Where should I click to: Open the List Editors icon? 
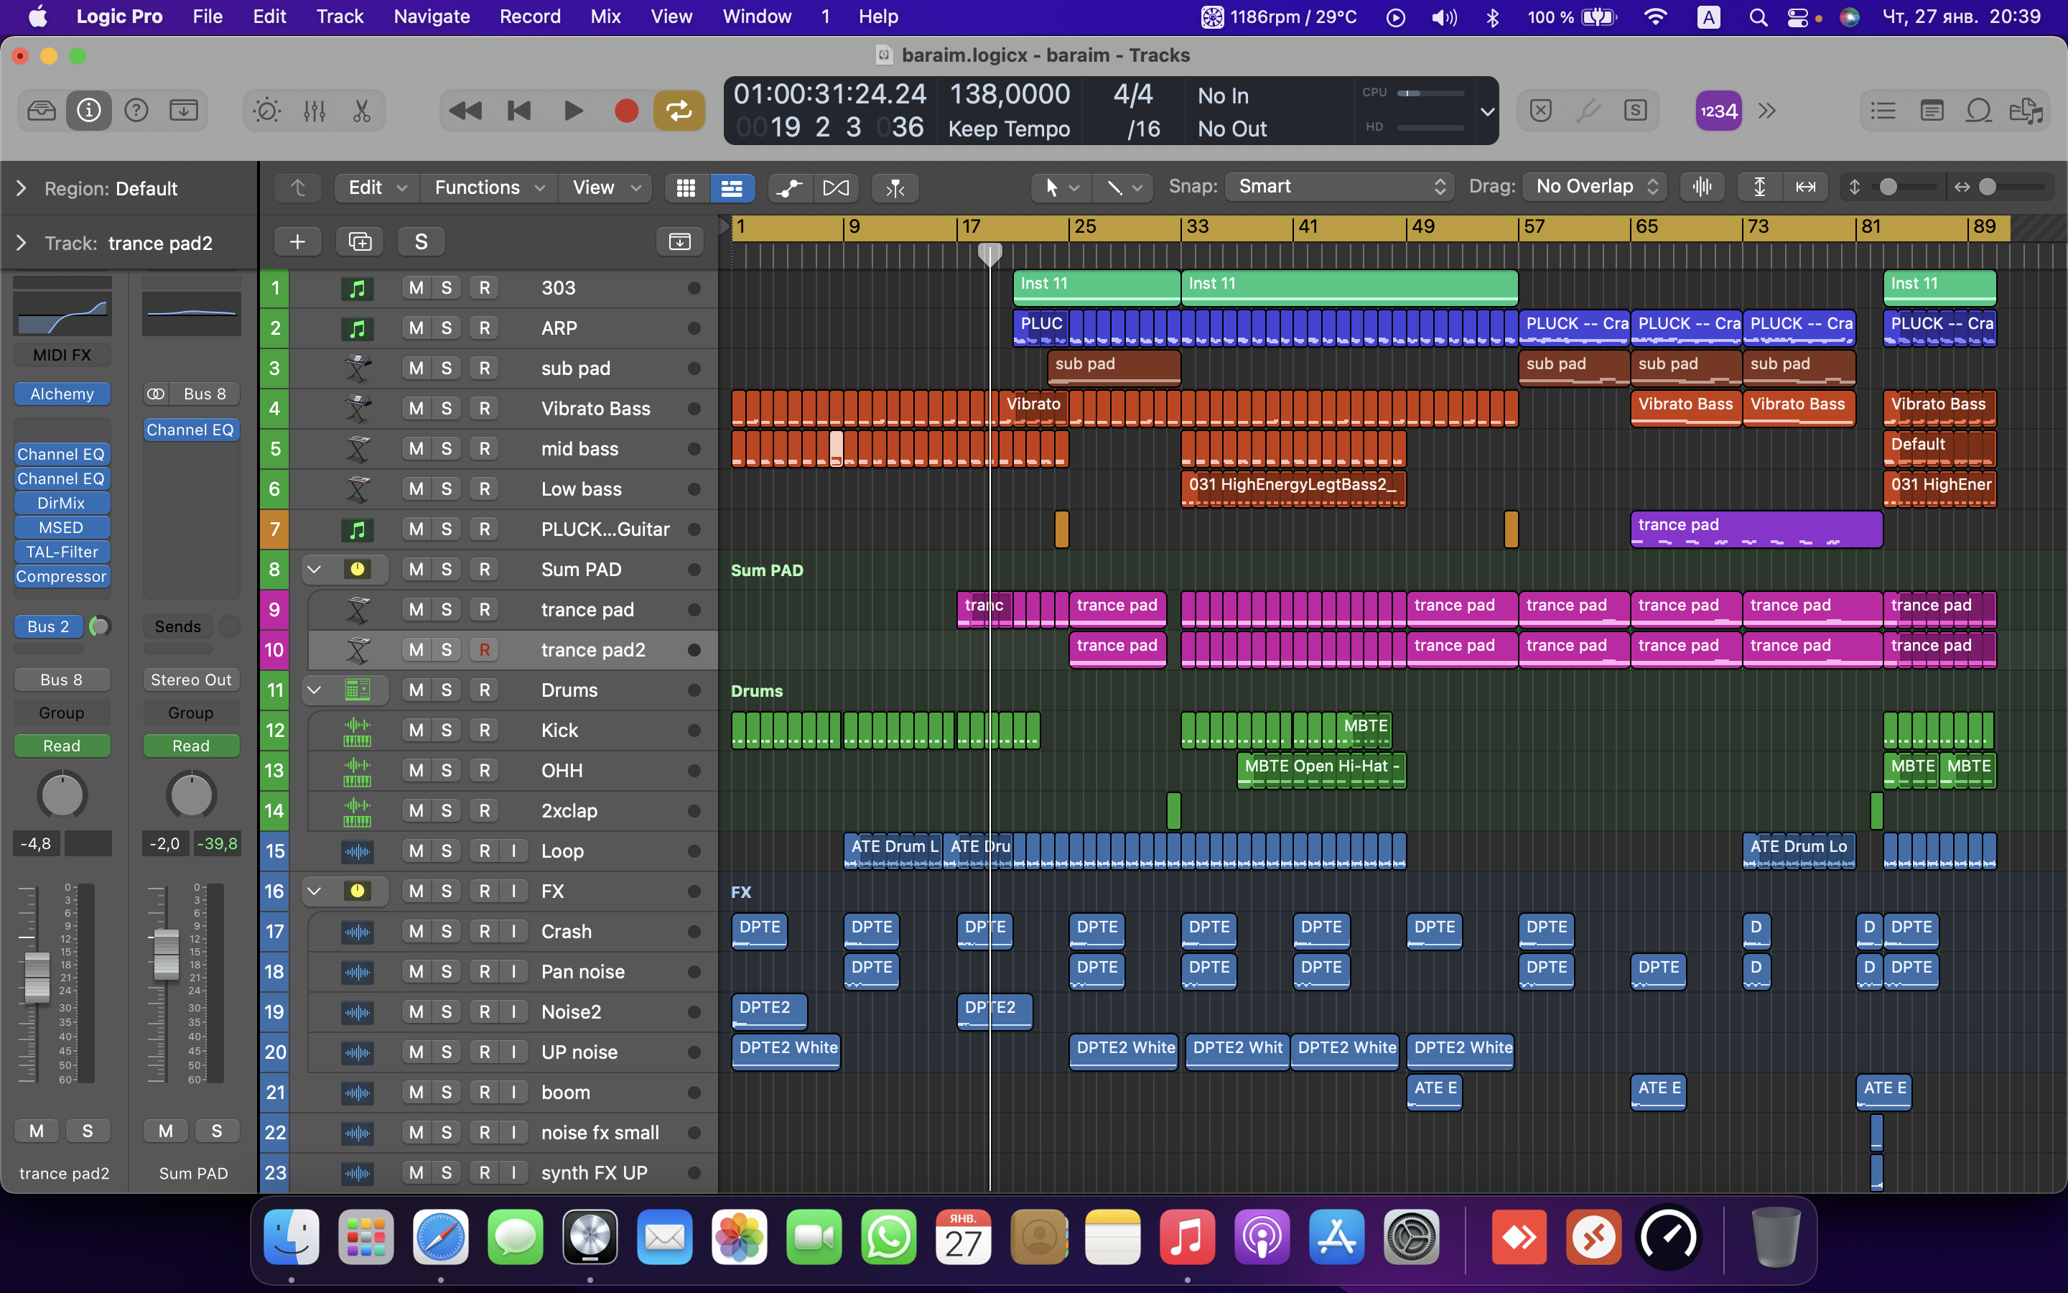coord(1883,111)
